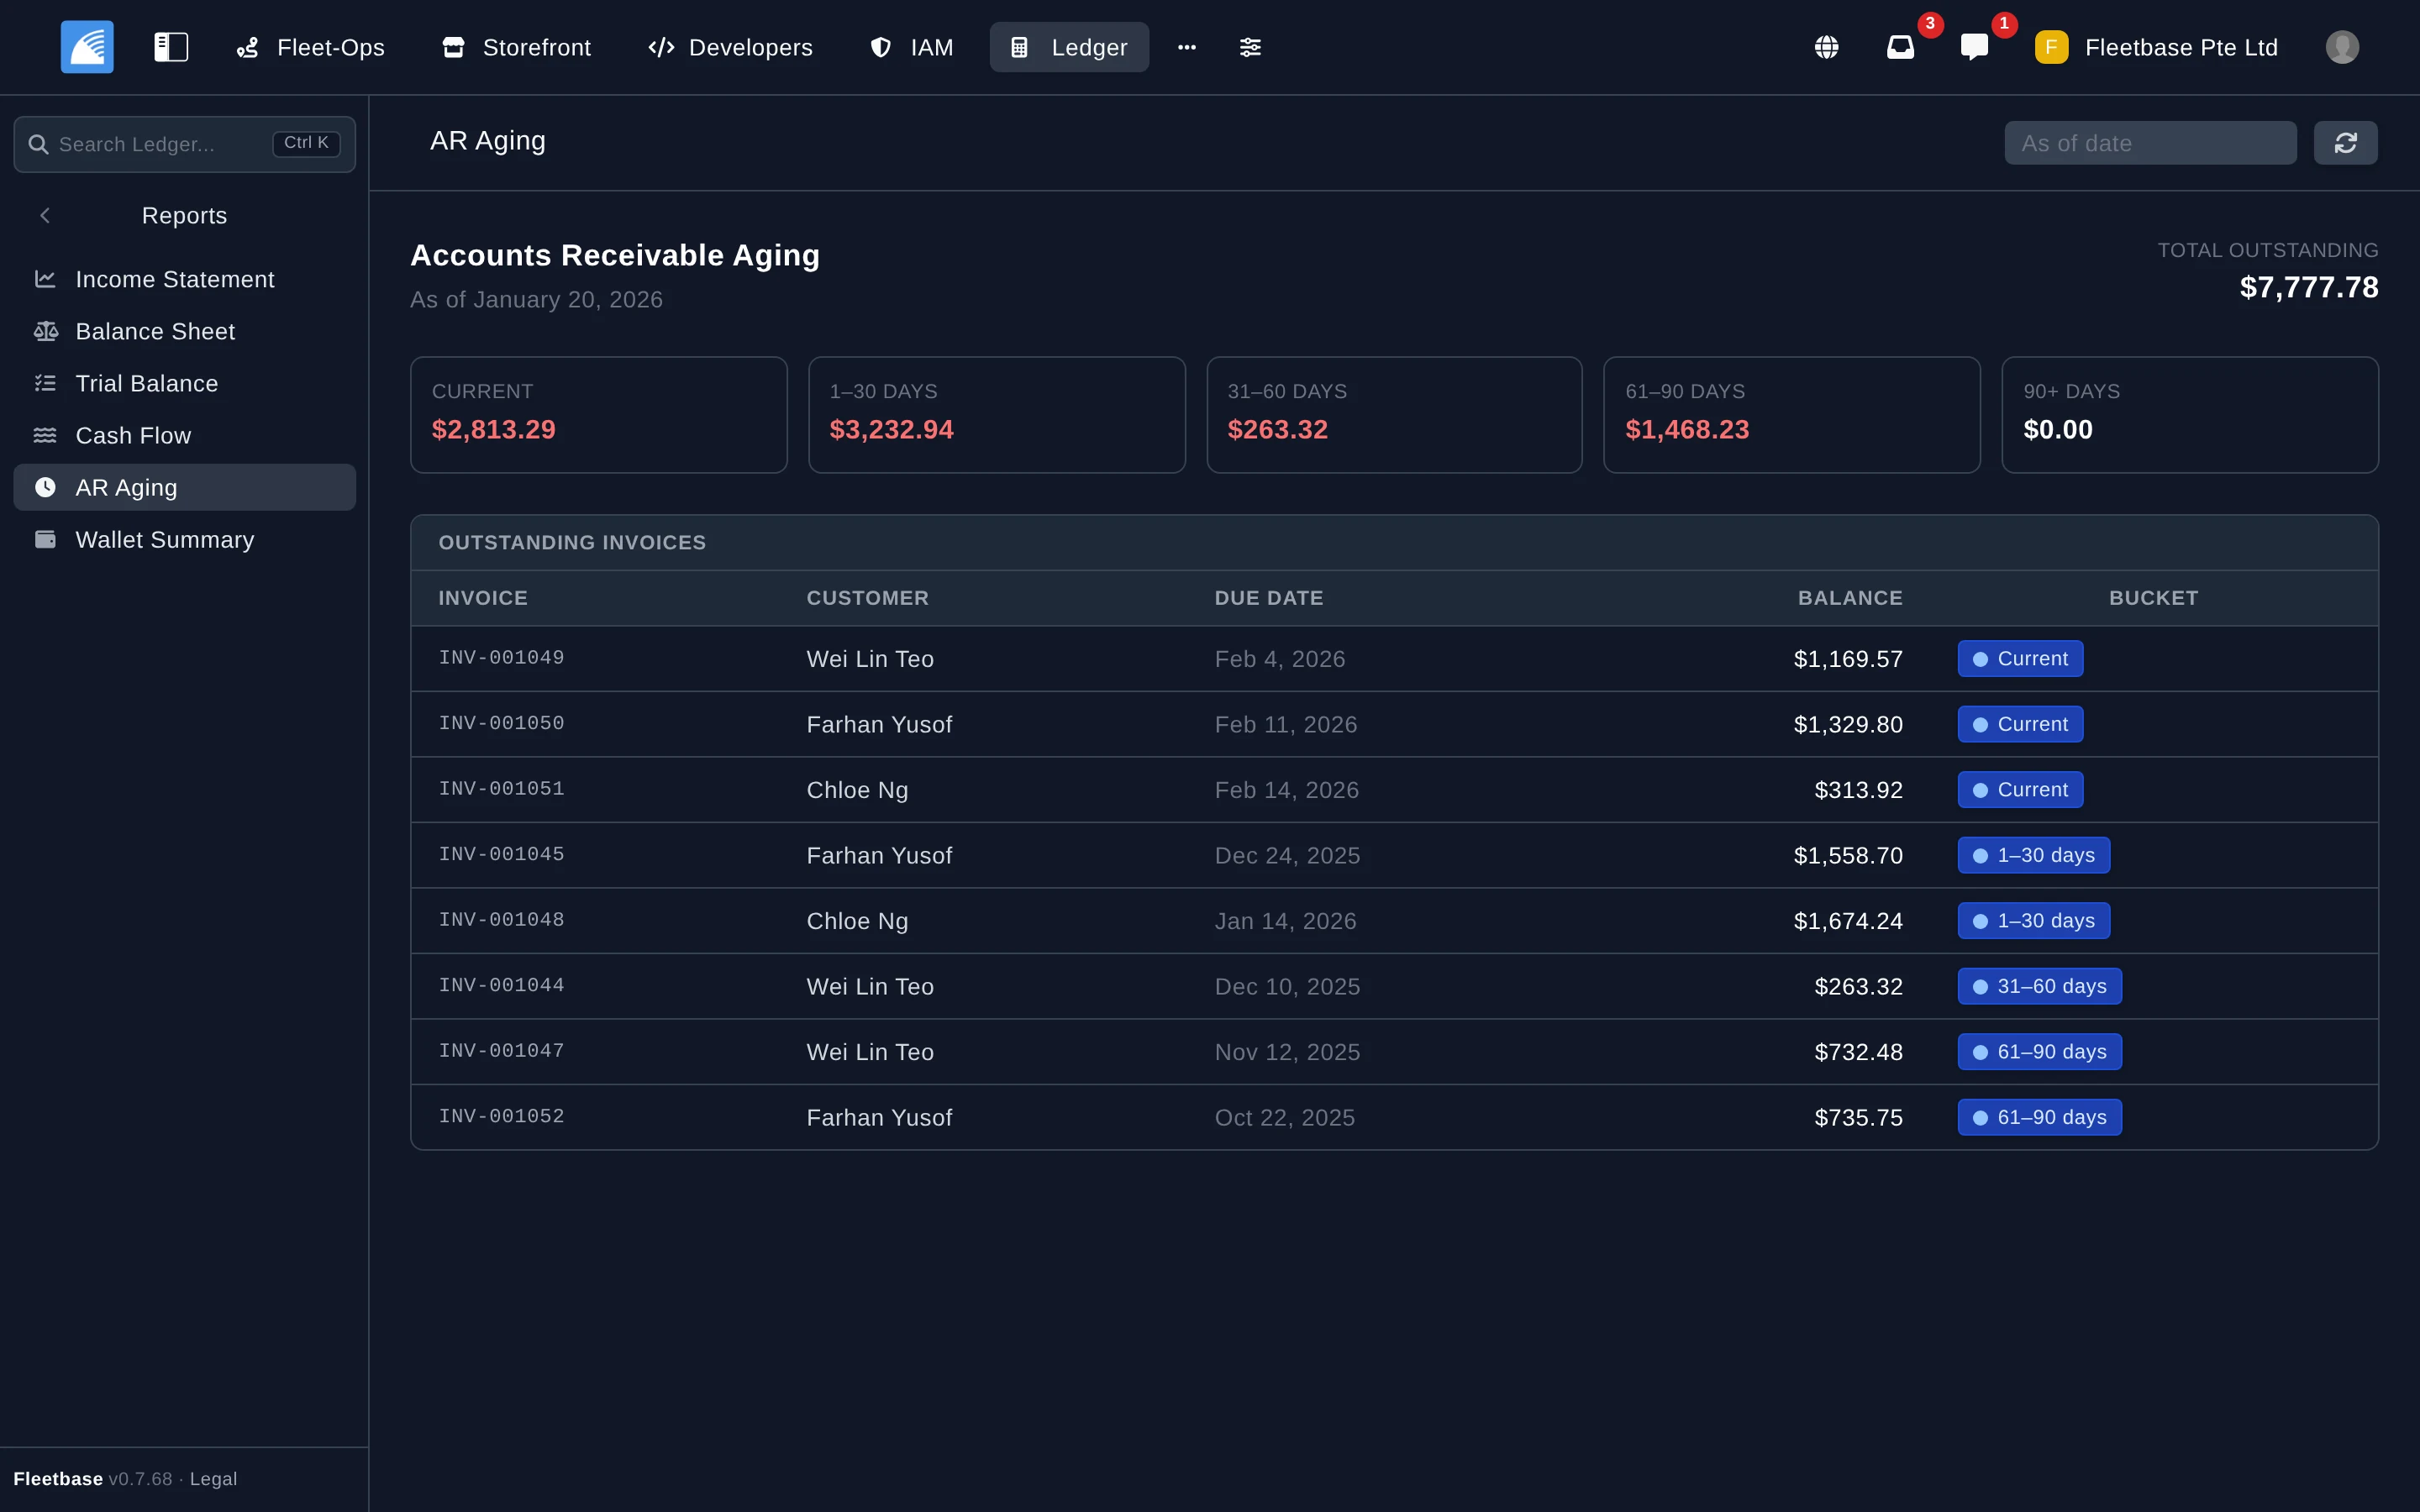Open the chat messages icon
Viewport: 2420px width, 1512px height.
click(x=1974, y=47)
